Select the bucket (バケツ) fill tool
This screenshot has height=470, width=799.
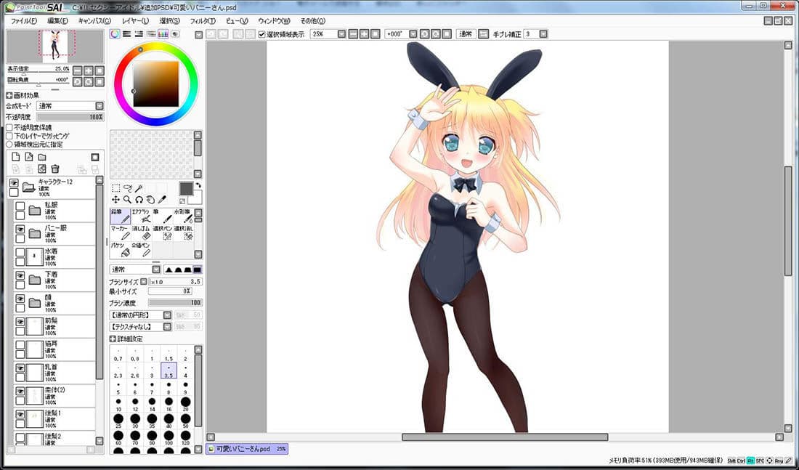point(121,249)
